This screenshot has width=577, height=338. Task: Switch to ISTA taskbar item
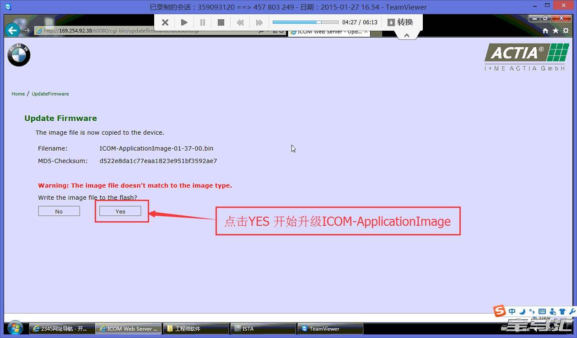pos(263,328)
